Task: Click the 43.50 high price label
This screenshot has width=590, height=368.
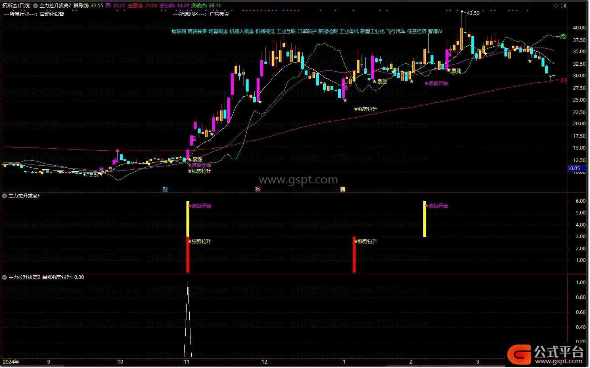Action: 473,13
